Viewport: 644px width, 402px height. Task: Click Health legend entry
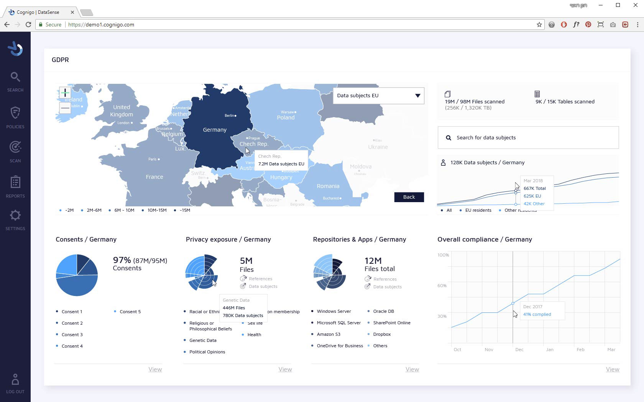pos(251,335)
